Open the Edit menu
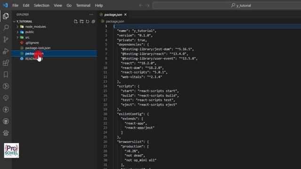The width and height of the screenshot is (301, 169). click(26, 5)
